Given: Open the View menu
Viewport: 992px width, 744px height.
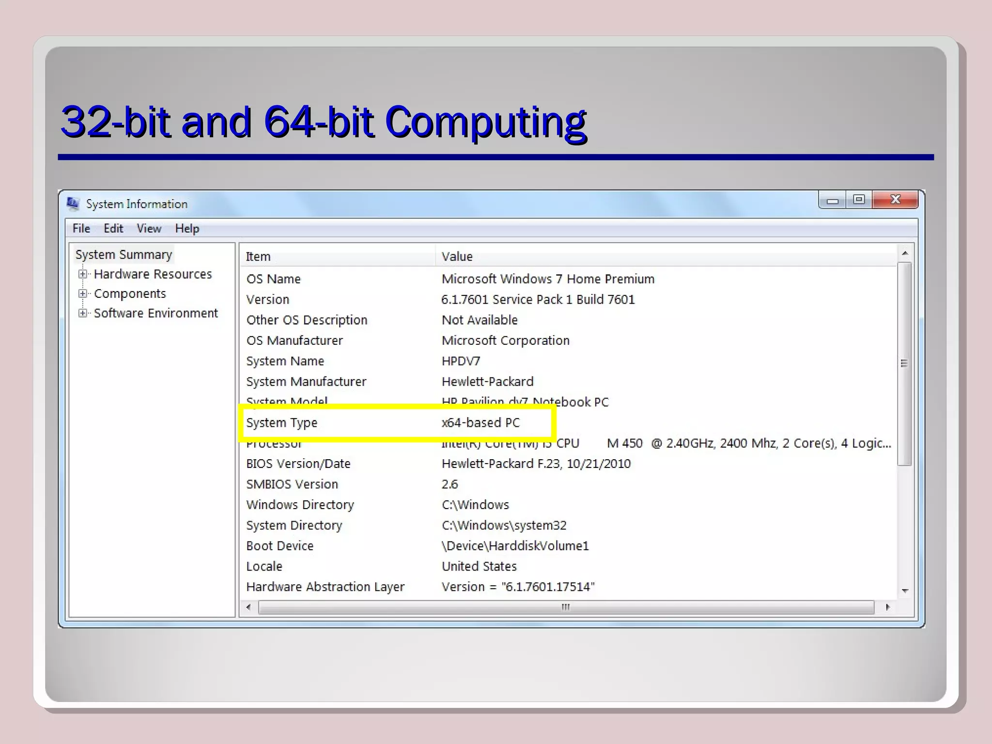Looking at the screenshot, I should 149,228.
